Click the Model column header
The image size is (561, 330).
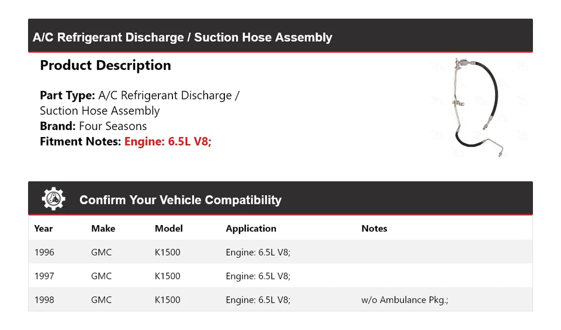click(168, 229)
